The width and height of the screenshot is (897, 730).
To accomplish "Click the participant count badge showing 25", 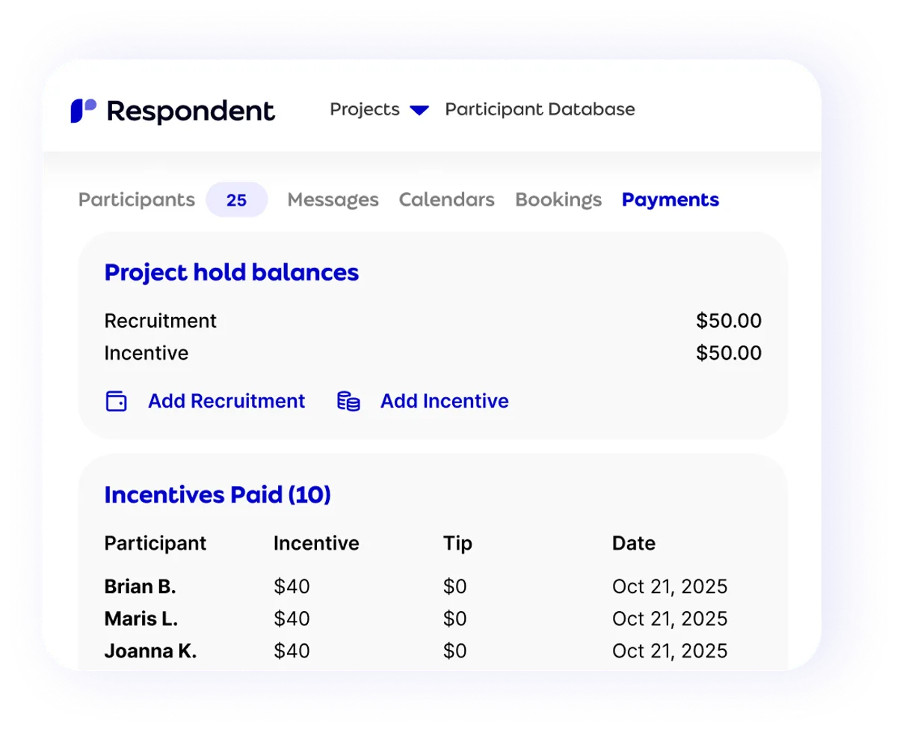I will (237, 200).
